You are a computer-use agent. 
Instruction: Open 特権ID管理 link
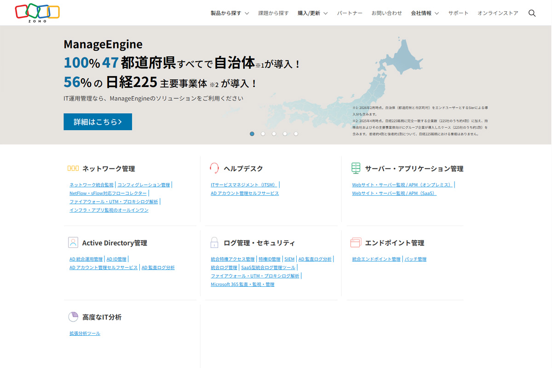tap(270, 259)
